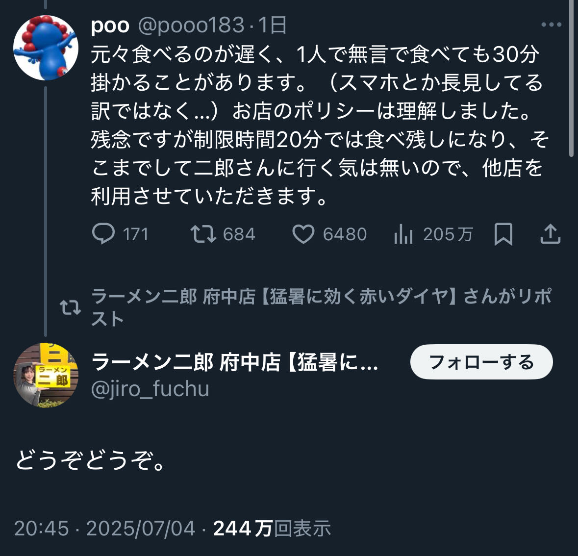Open ラーメン二郎 府中店 display name in reply header
578x556 pixels.
coord(234,362)
